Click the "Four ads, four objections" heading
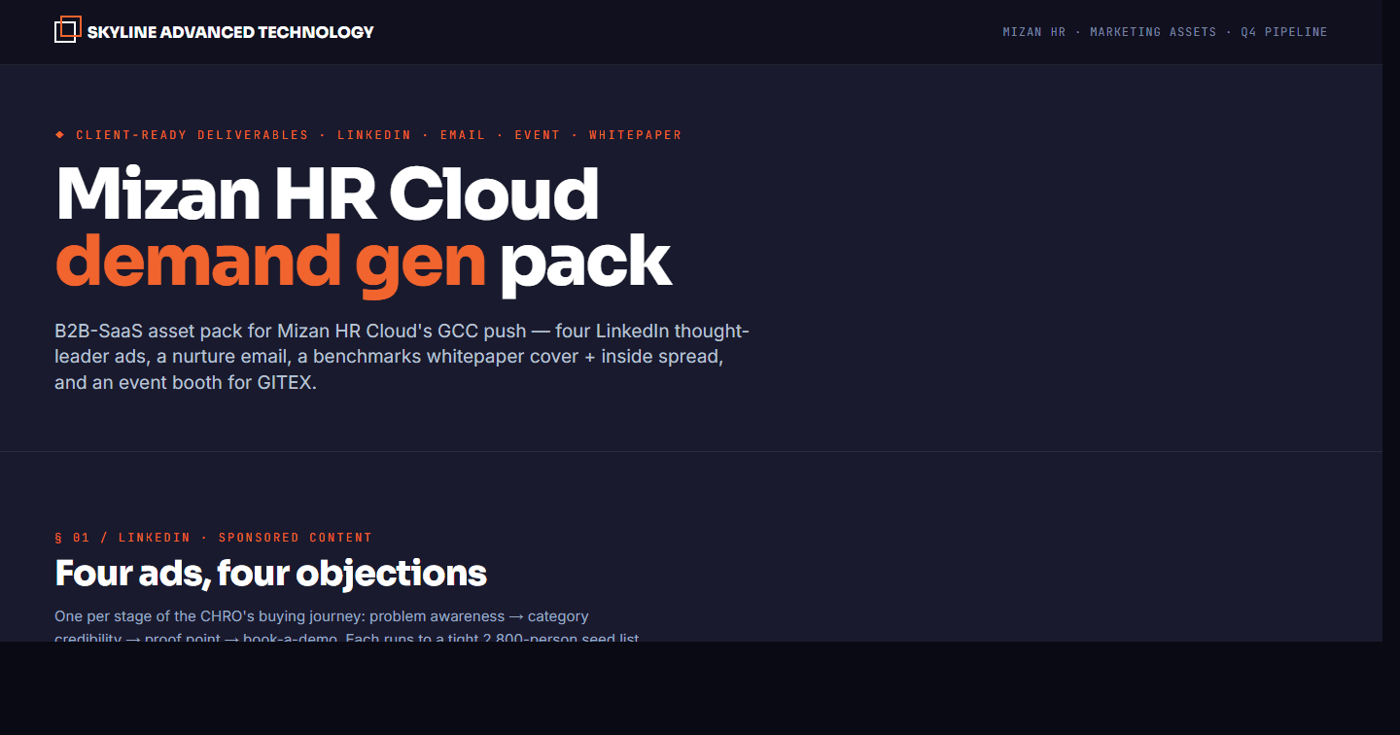This screenshot has height=735, width=1400. tap(271, 574)
